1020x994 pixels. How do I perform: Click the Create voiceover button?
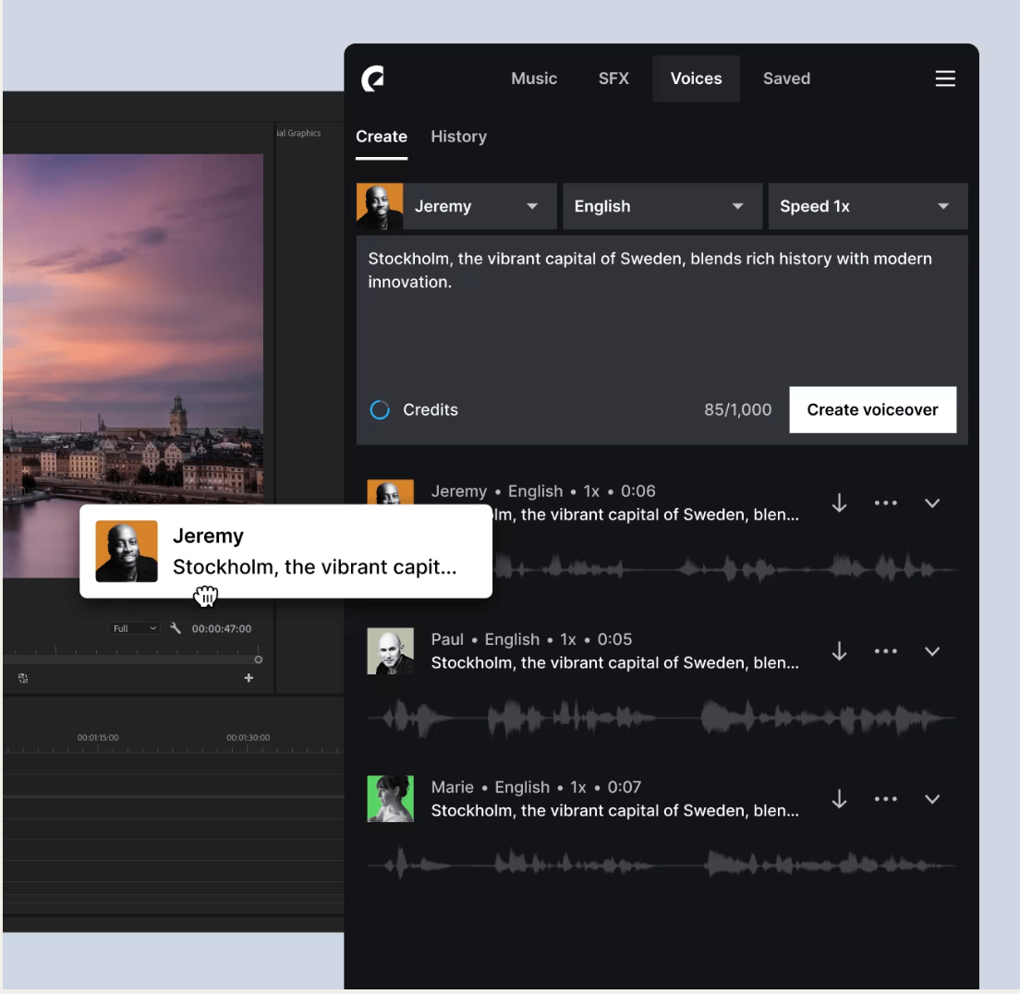[x=872, y=410]
